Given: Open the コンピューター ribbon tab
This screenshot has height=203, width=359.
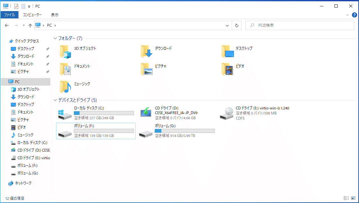Looking at the screenshot, I should point(32,15).
